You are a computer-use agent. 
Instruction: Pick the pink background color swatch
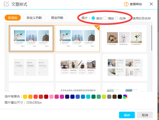tap(51, 97)
